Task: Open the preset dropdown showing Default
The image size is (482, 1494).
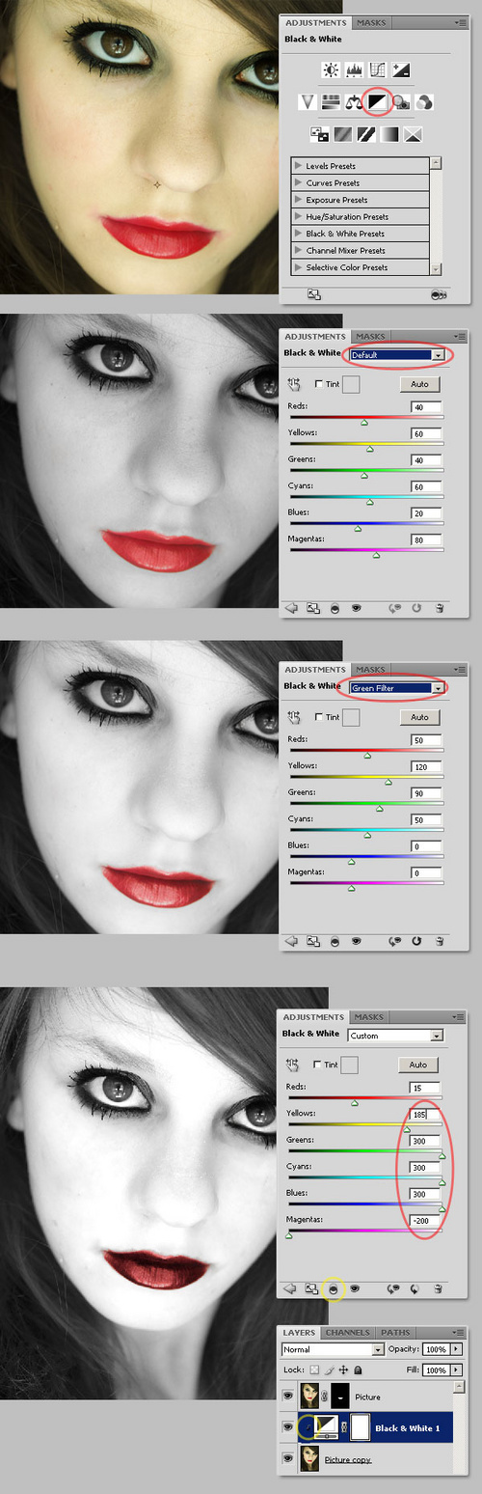Action: (397, 355)
